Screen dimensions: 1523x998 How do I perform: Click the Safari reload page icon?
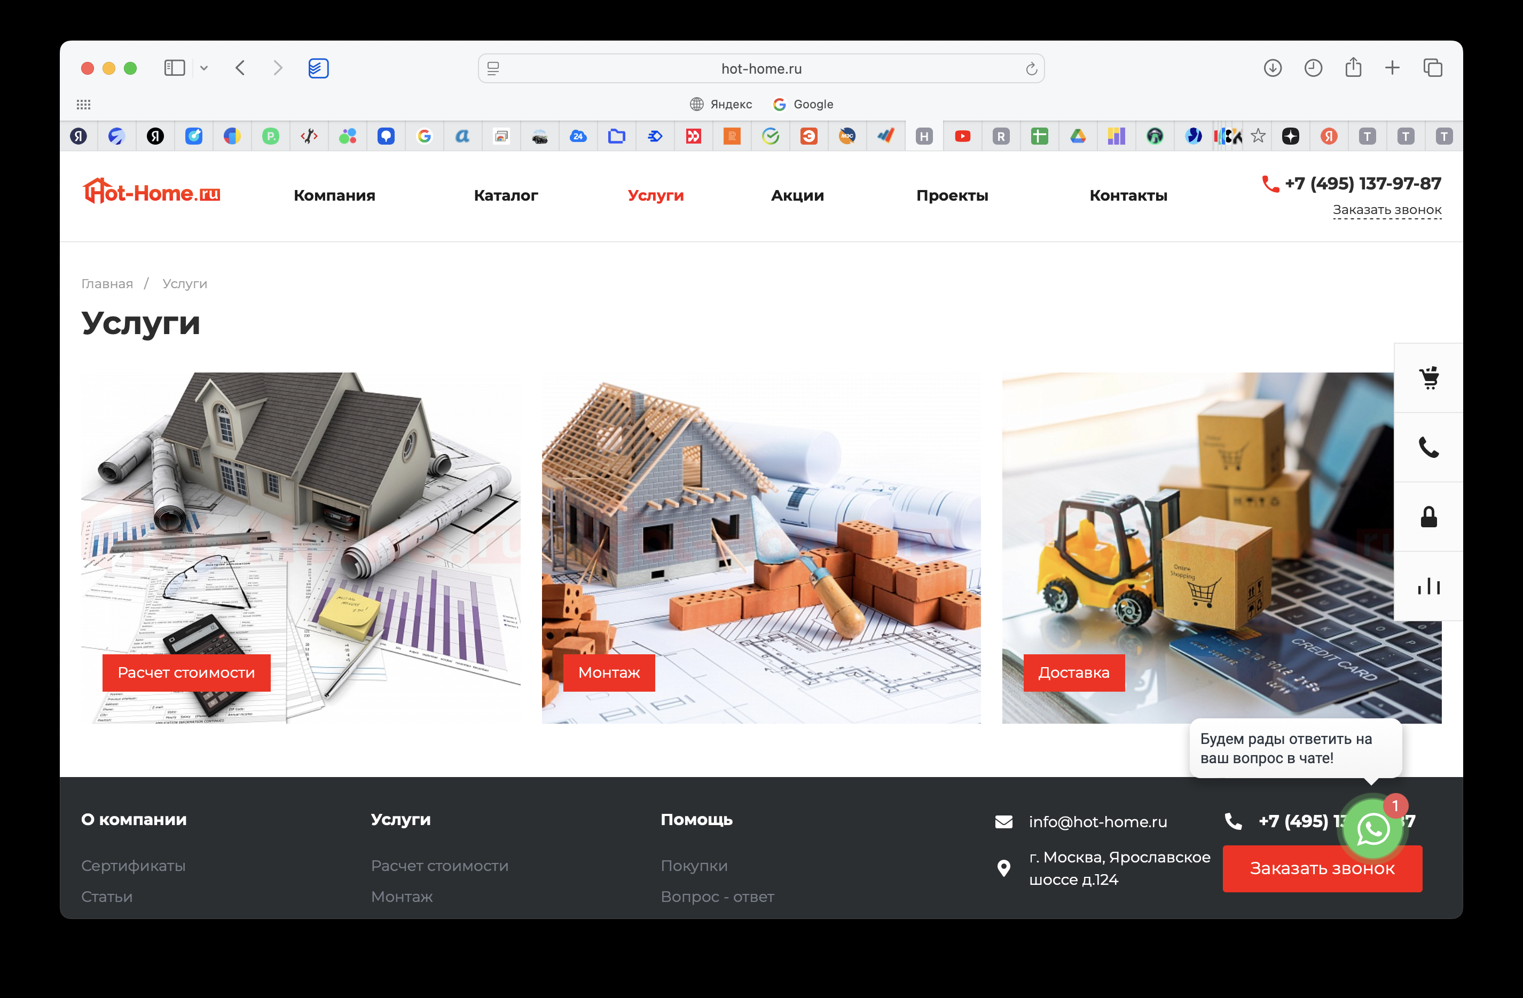coord(1031,69)
